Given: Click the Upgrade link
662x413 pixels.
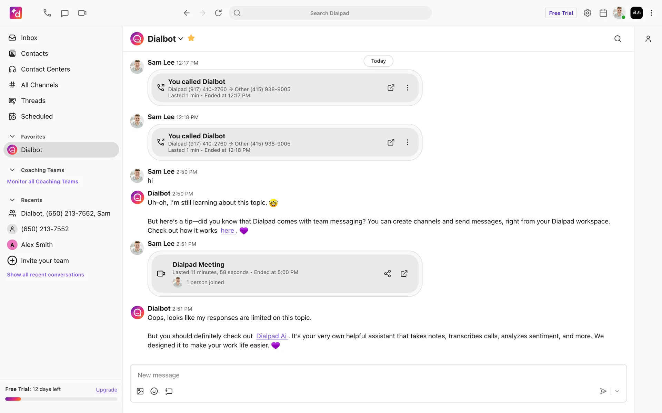Looking at the screenshot, I should coord(106,390).
